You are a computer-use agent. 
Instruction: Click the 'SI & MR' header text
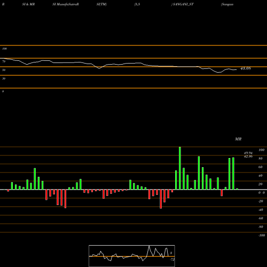coord(28,4)
